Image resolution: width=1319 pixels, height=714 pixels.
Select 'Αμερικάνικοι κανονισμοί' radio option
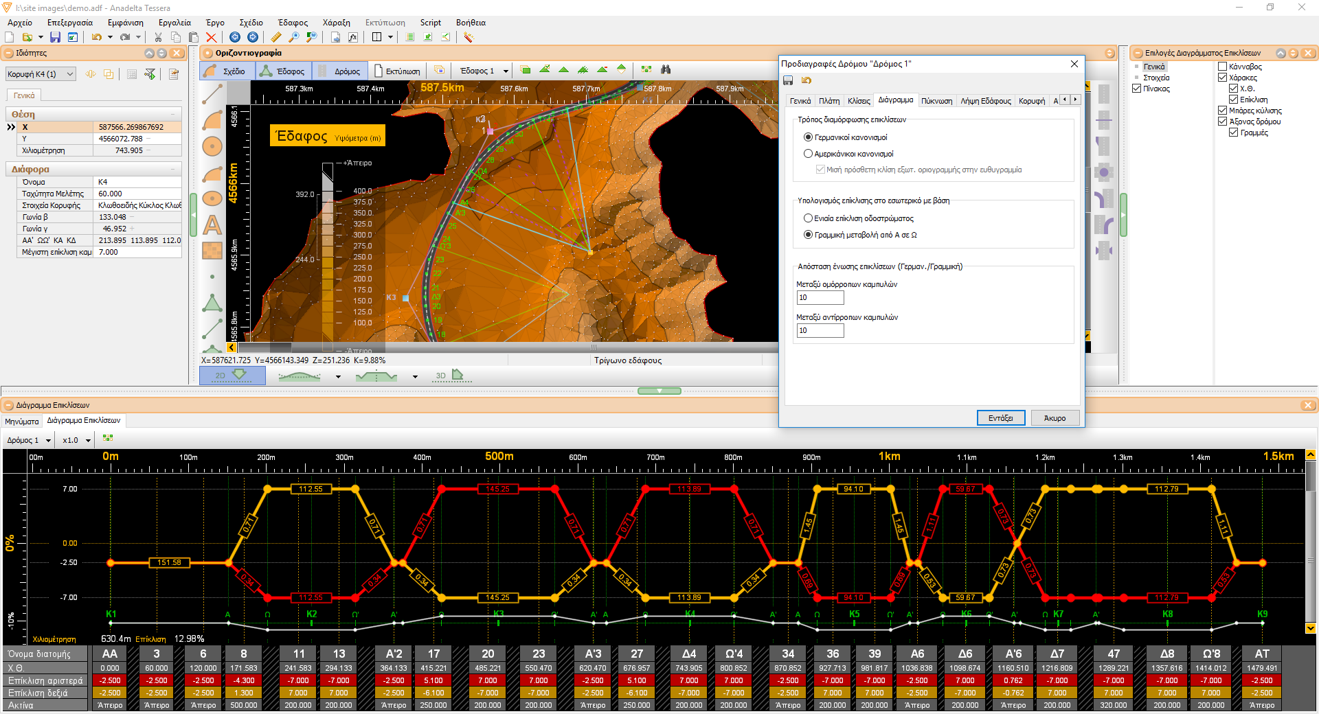coord(808,154)
